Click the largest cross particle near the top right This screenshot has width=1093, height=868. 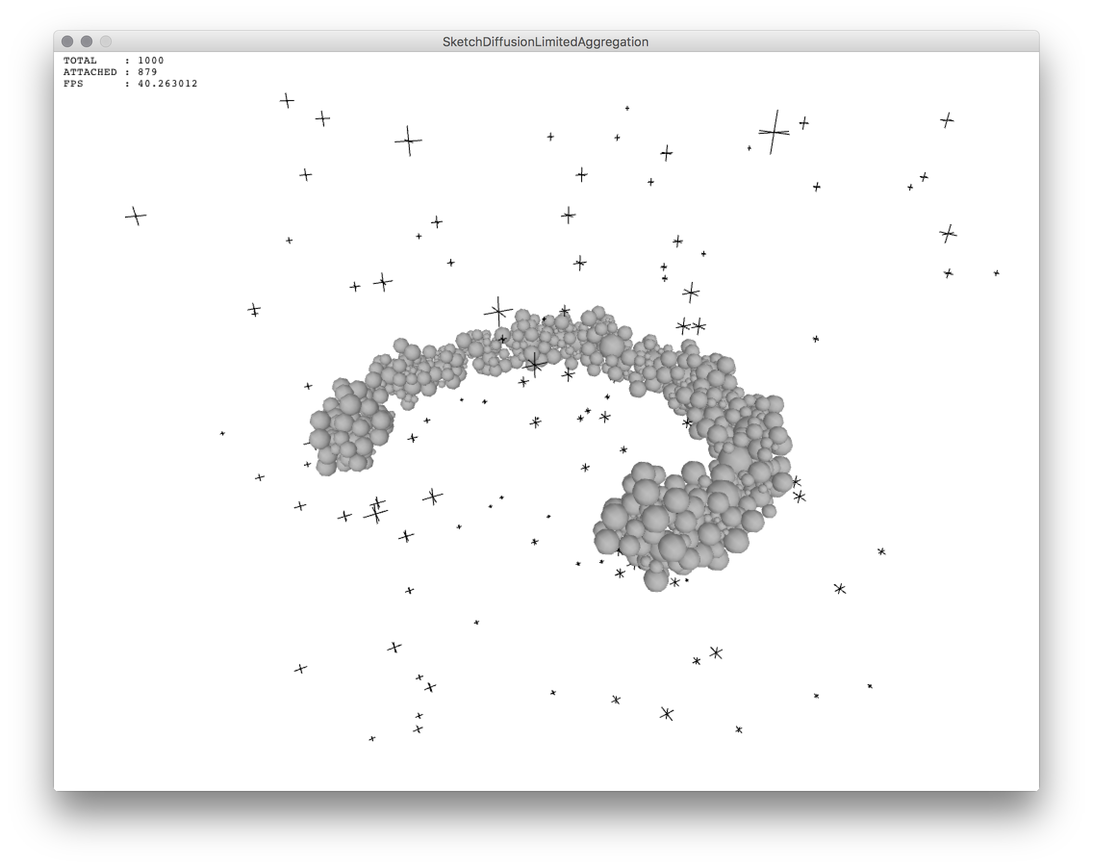774,132
